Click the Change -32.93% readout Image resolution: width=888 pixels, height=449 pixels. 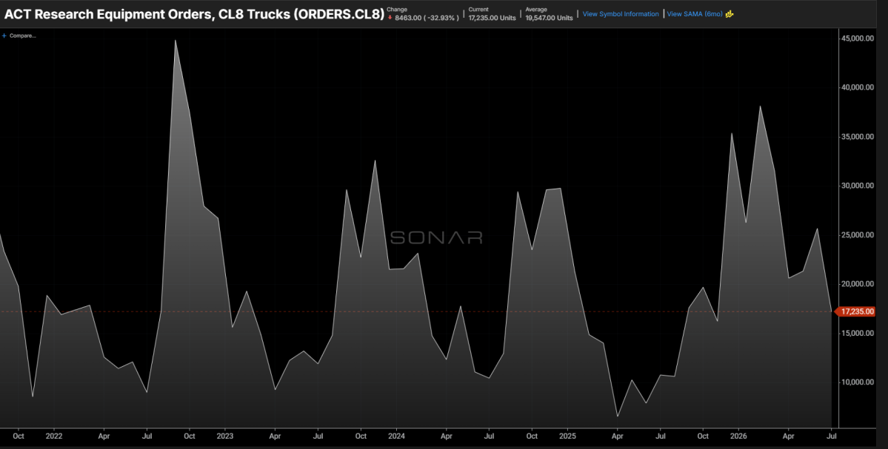[423, 14]
